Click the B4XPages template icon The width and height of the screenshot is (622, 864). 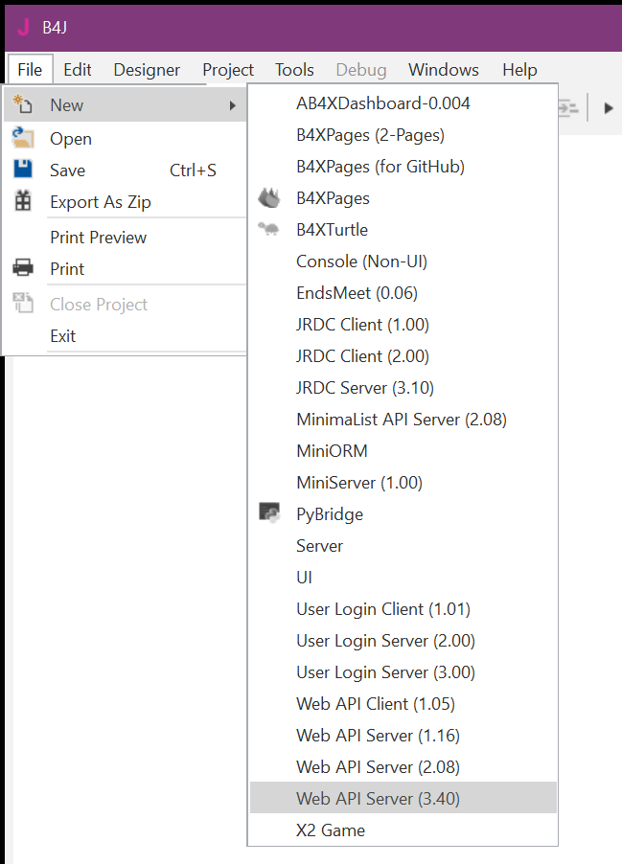269,198
